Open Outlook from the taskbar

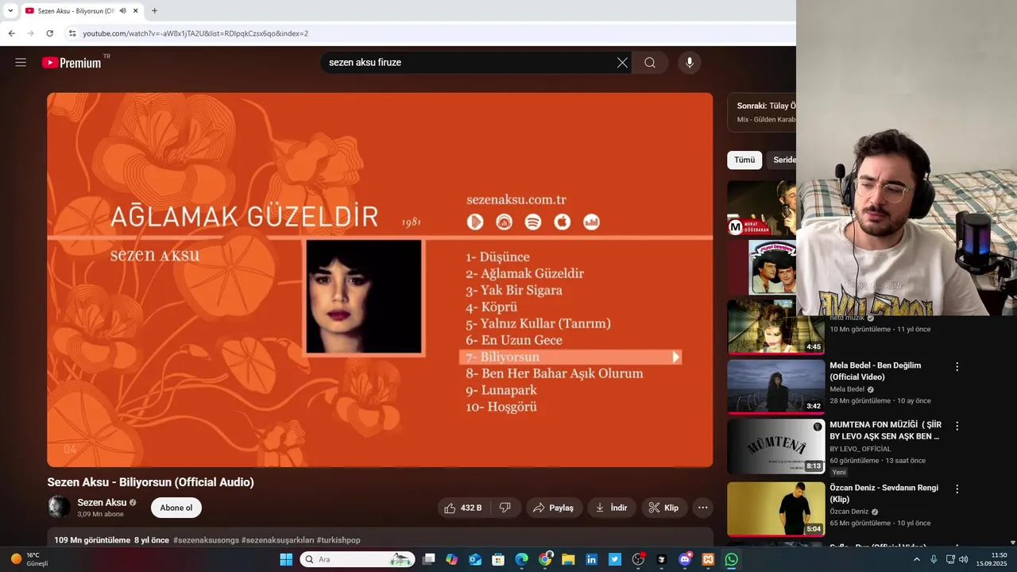pyautogui.click(x=475, y=559)
